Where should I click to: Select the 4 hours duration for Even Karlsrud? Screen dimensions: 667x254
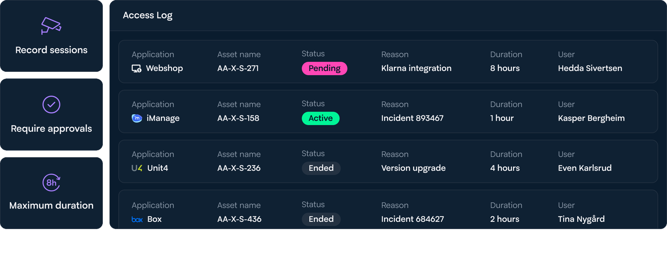tap(505, 168)
